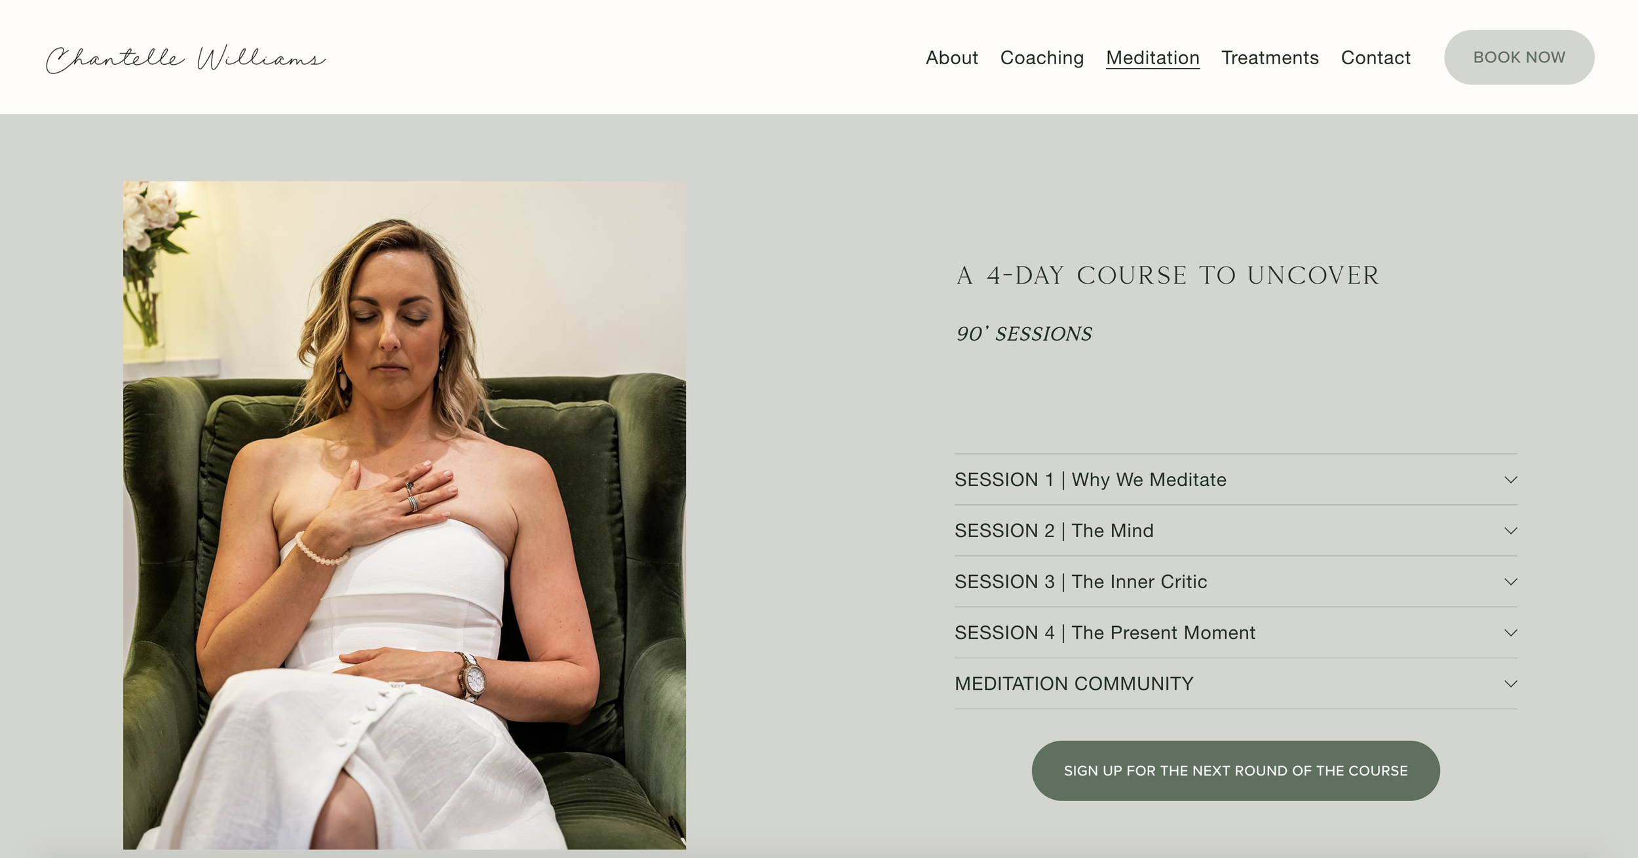Expand Session 1 Why We Meditate chevron
1638x858 pixels.
tap(1510, 479)
